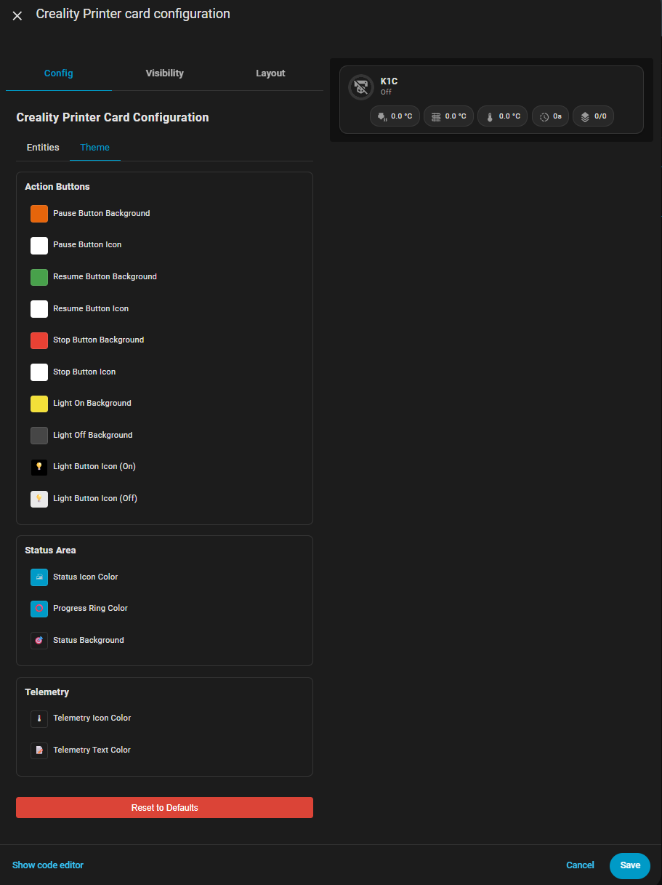The width and height of the screenshot is (662, 885).
Task: Open the Progress Ring Color picker icon
Action: pyautogui.click(x=39, y=609)
